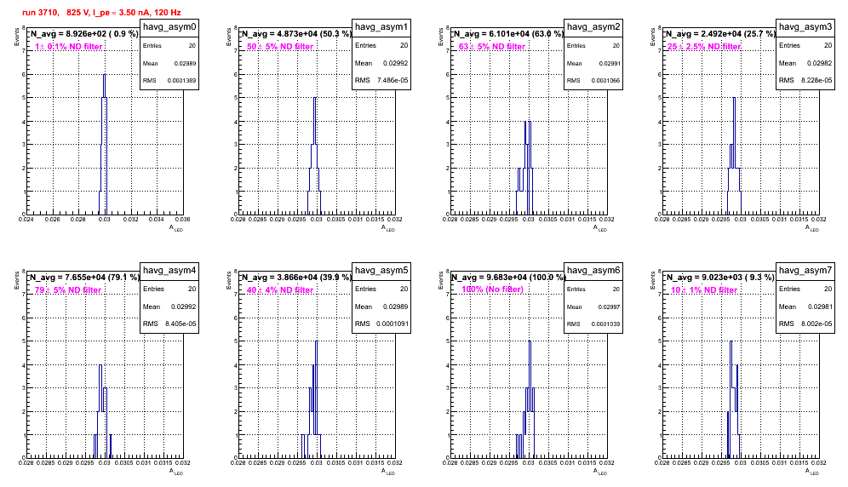This screenshot has width=848, height=487.
Task: Click the 0.036 x-axis tick label in havg_asym0
Action: click(183, 220)
